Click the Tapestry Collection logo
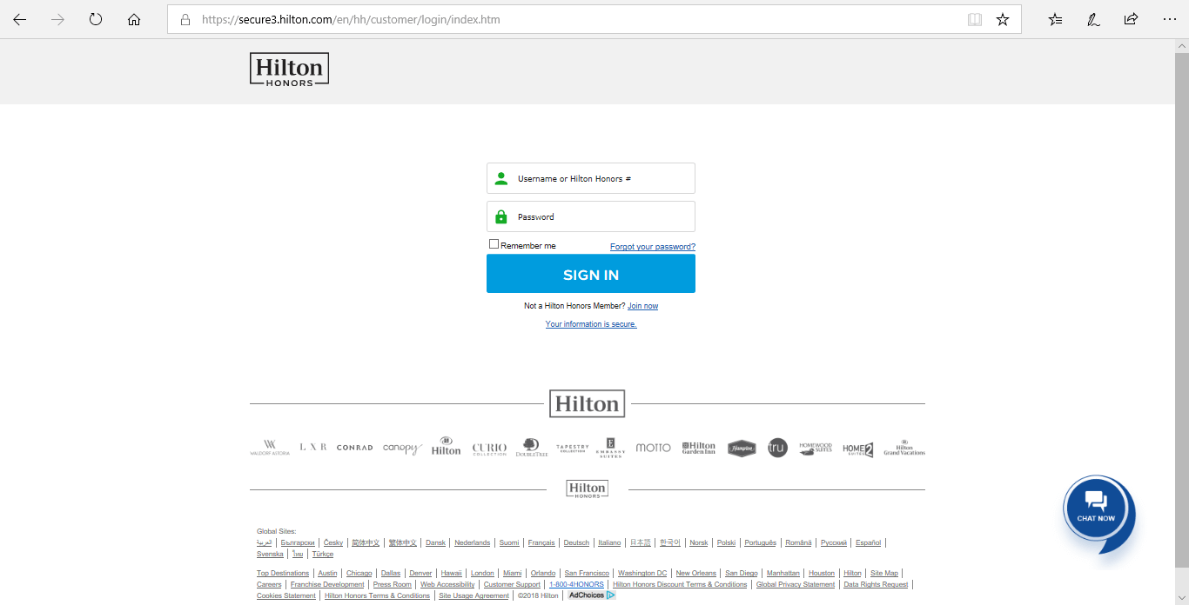Screen dimensions: 1189x605 pyautogui.click(x=573, y=448)
